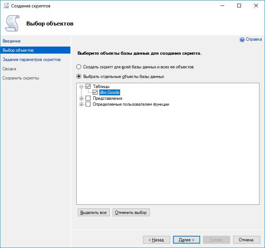Screen dimensions: 265x248
Task: Select the dbo.Goods tree item
Action: pos(110,92)
